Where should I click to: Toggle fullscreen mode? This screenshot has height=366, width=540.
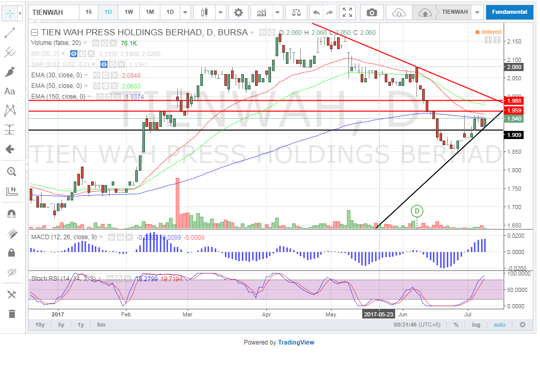coord(347,13)
